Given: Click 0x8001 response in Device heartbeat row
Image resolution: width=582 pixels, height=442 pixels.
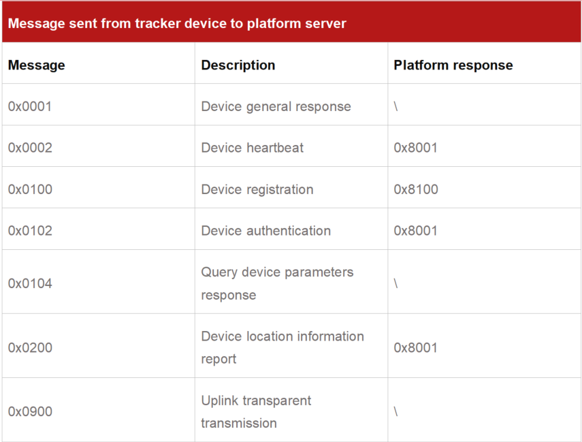Looking at the screenshot, I should [x=416, y=148].
